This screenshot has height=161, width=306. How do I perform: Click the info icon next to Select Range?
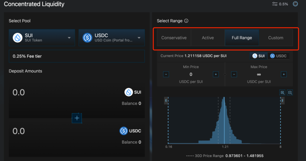point(186,21)
